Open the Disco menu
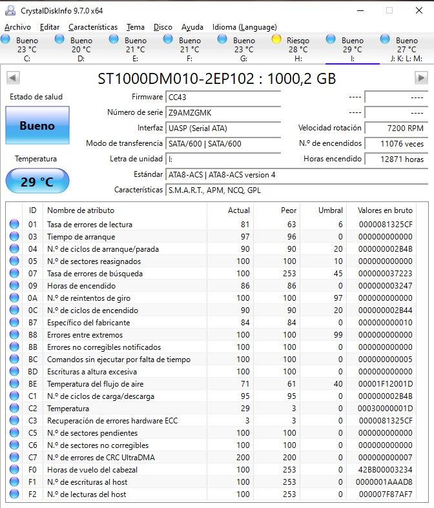This screenshot has width=434, height=508. pos(163,27)
